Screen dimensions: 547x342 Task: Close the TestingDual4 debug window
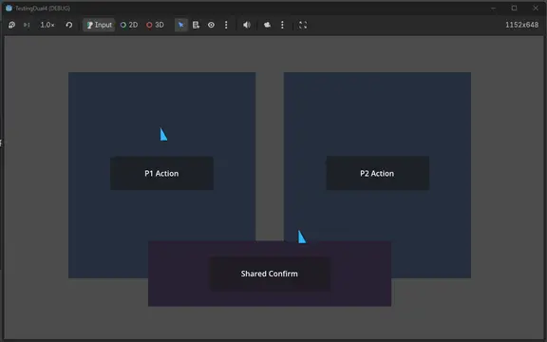[536, 8]
